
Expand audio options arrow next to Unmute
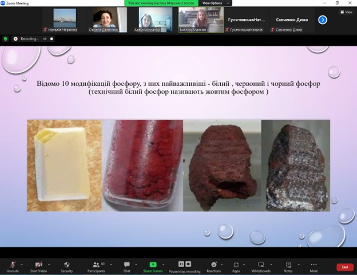click(22, 265)
